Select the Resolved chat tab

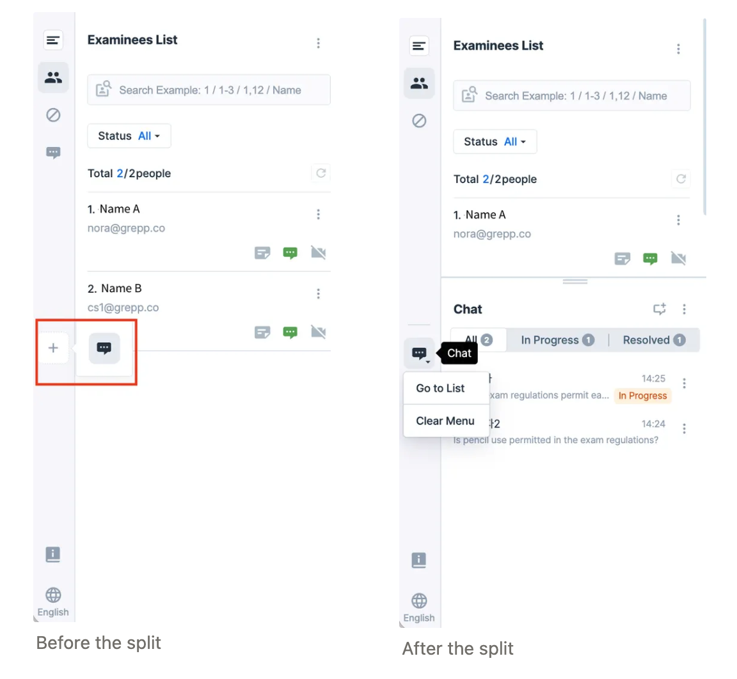[654, 340]
